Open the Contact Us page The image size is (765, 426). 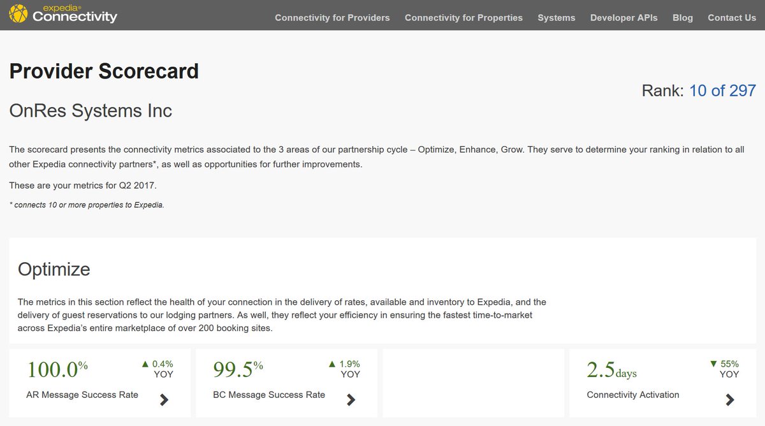[x=732, y=18]
